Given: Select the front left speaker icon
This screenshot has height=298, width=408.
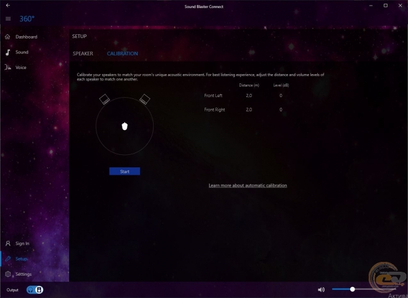Looking at the screenshot, I should pos(104,99).
